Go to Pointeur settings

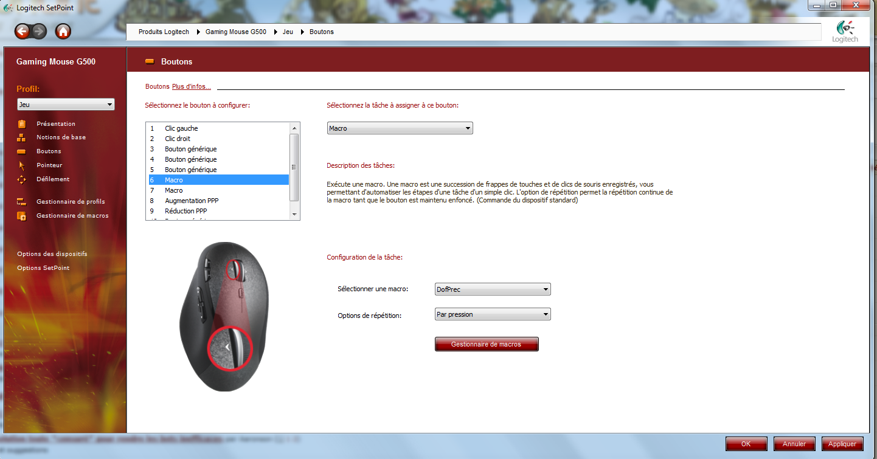49,165
